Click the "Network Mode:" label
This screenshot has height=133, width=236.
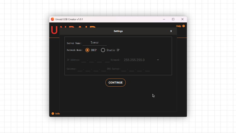pos(75,50)
